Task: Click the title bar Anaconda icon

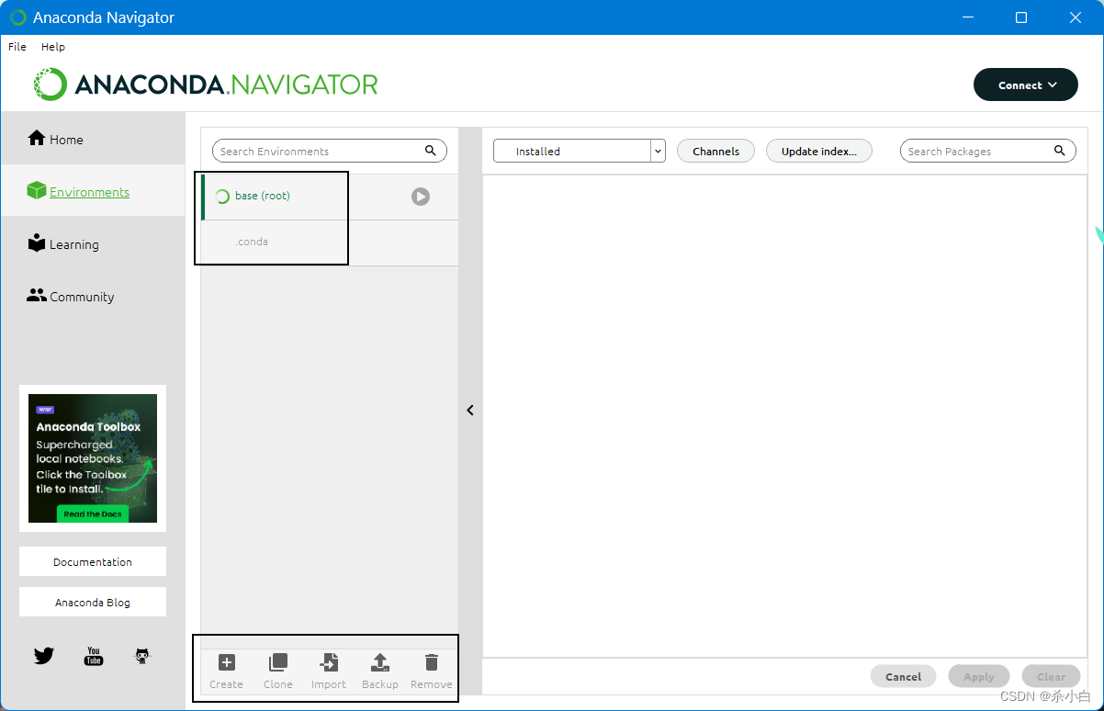Action: tap(18, 17)
